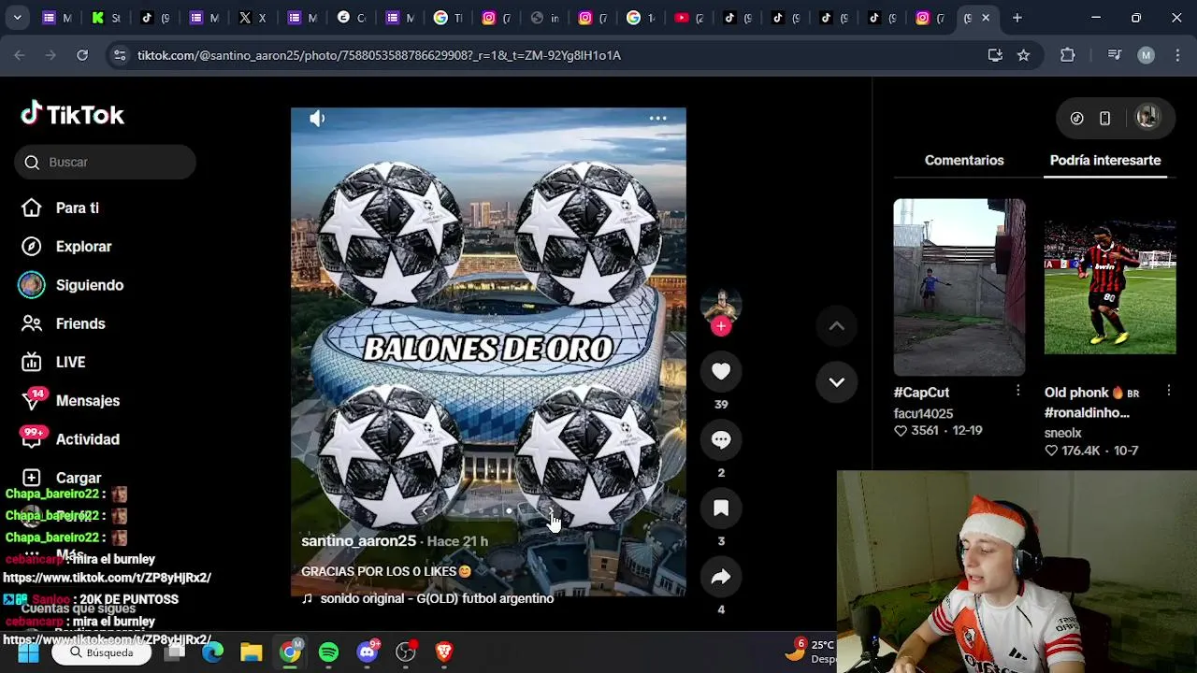Open the get TikTok coins icon
Viewport: 1197px width, 673px height.
coord(1076,119)
